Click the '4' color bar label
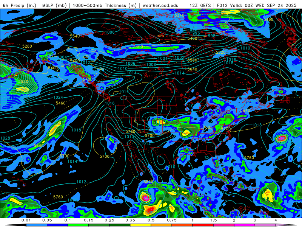 (276, 220)
